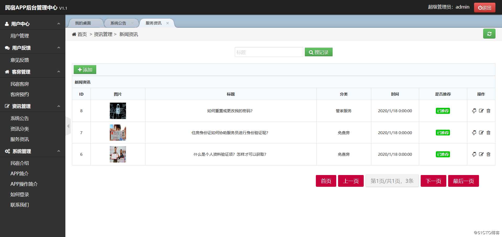
Task: Click the home icon in breadcrumb
Action: pyautogui.click(x=74, y=34)
